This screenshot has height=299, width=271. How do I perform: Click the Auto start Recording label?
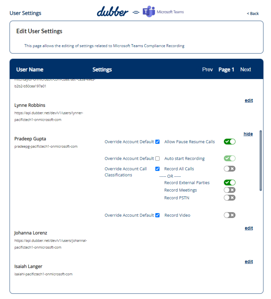coord(184,159)
